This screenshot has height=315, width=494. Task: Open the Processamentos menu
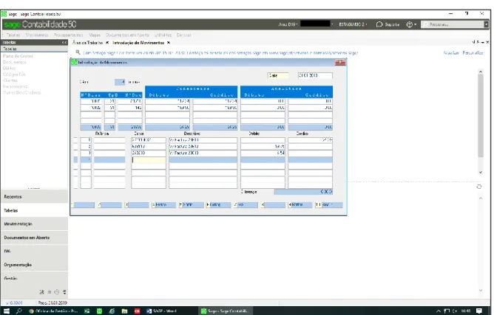[x=68, y=35]
